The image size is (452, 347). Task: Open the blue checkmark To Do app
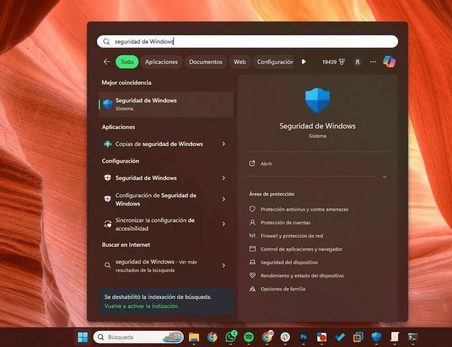click(340, 337)
